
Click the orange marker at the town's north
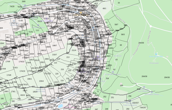click(81, 13)
